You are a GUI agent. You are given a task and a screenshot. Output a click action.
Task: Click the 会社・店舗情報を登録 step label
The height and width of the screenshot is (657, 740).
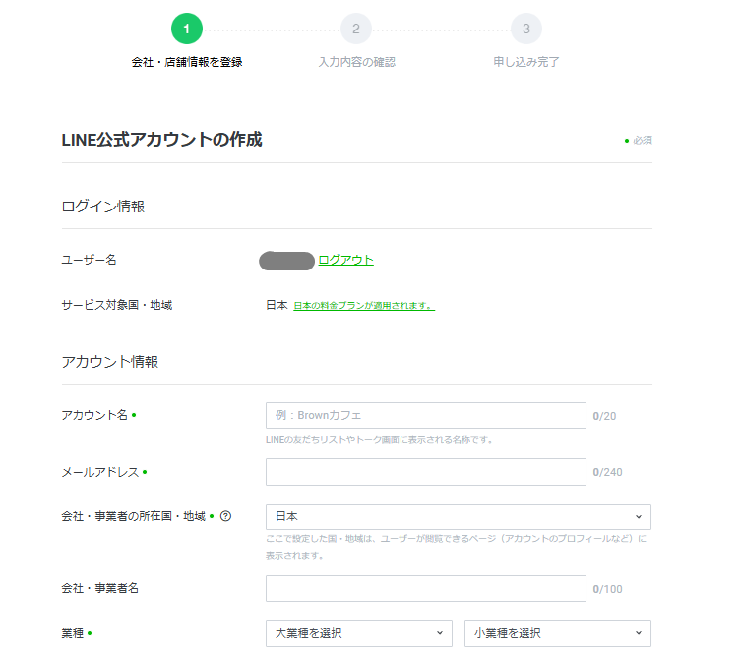coord(187,62)
